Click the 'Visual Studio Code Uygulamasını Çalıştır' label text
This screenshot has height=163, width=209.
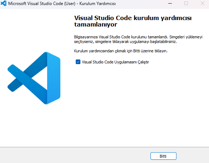pos(115,62)
